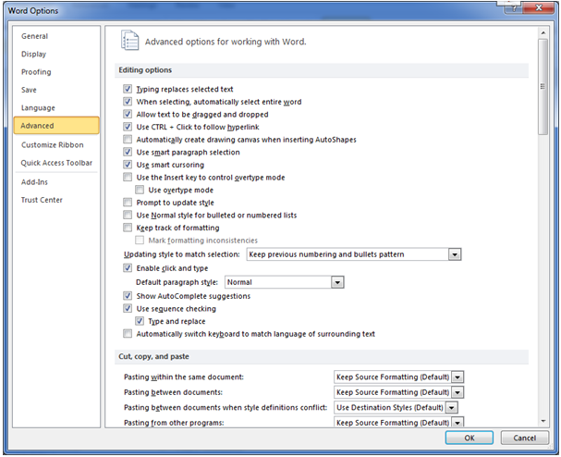The width and height of the screenshot is (561, 457).
Task: Uncheck Use smart cursoring
Action: point(128,165)
